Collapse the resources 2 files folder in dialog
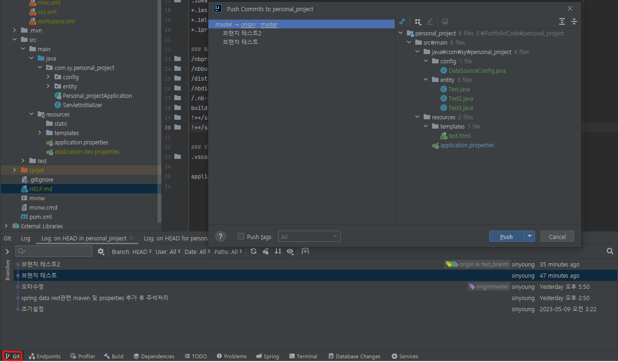Screen dimensions: 618x362 418,117
